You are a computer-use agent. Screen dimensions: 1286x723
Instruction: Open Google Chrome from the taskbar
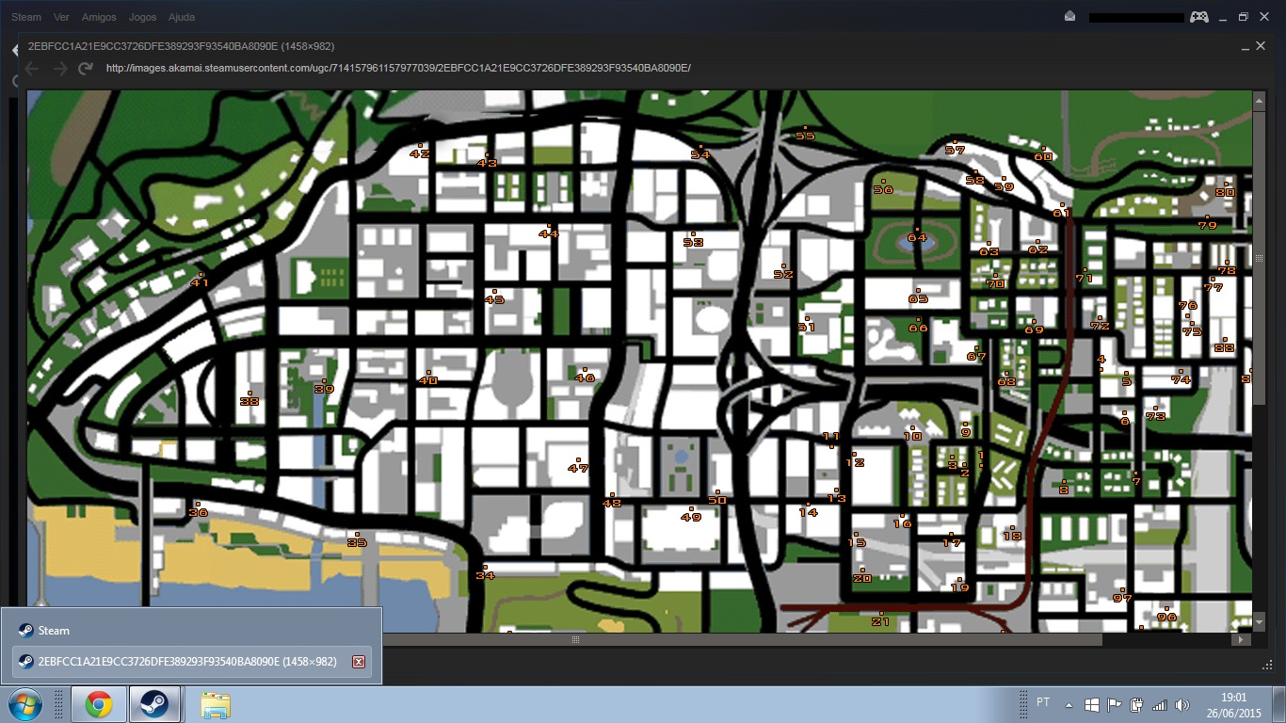click(x=99, y=704)
